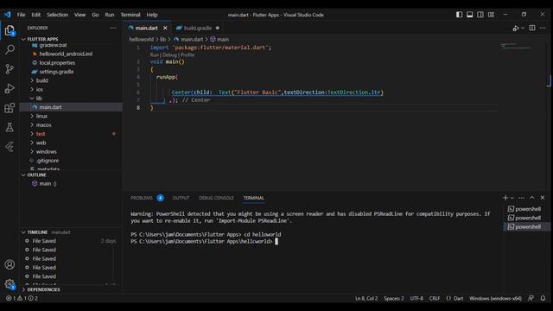Expand the build folder
553x311 pixels.
coord(42,80)
